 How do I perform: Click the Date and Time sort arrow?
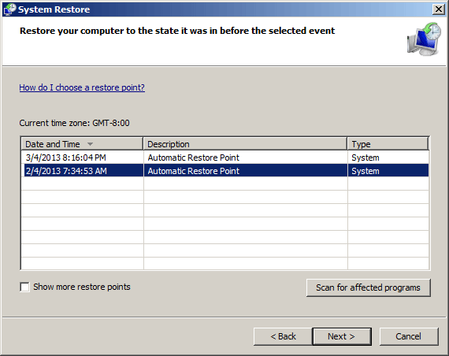click(x=91, y=144)
